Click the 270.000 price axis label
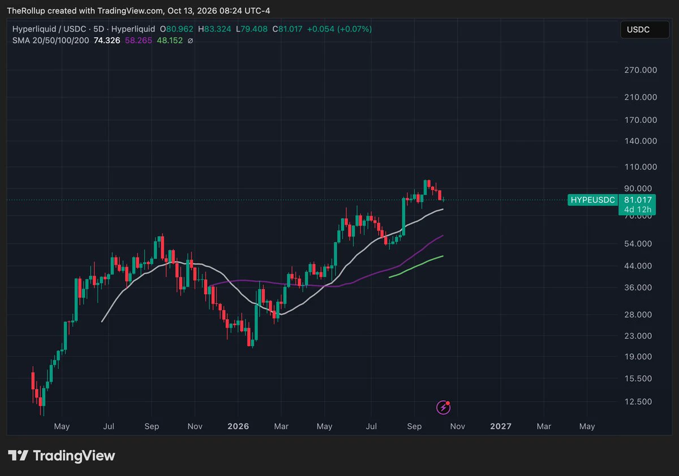Viewport: 679px width, 476px height. (641, 70)
